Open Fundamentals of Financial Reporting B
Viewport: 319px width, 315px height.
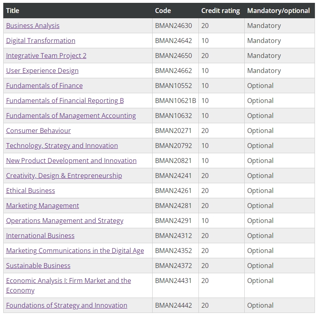click(x=65, y=101)
